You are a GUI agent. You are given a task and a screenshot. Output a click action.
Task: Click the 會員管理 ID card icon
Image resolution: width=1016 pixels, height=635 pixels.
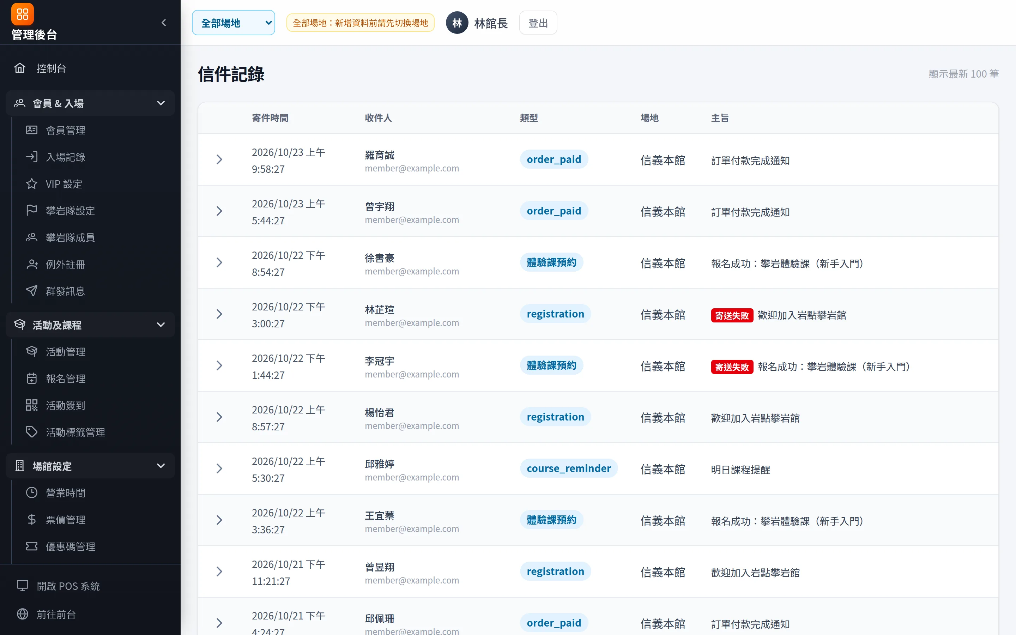tap(31, 130)
